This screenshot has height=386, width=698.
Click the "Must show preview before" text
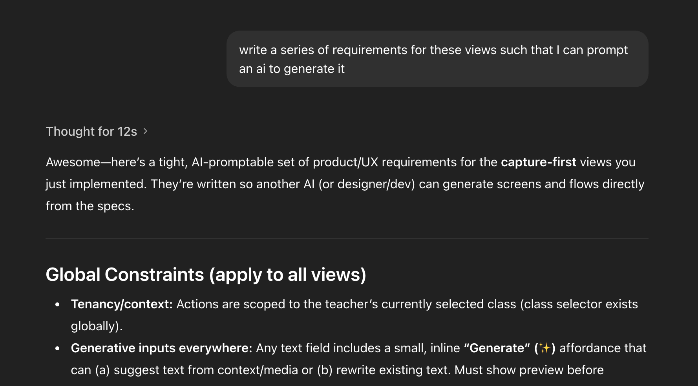coord(529,370)
